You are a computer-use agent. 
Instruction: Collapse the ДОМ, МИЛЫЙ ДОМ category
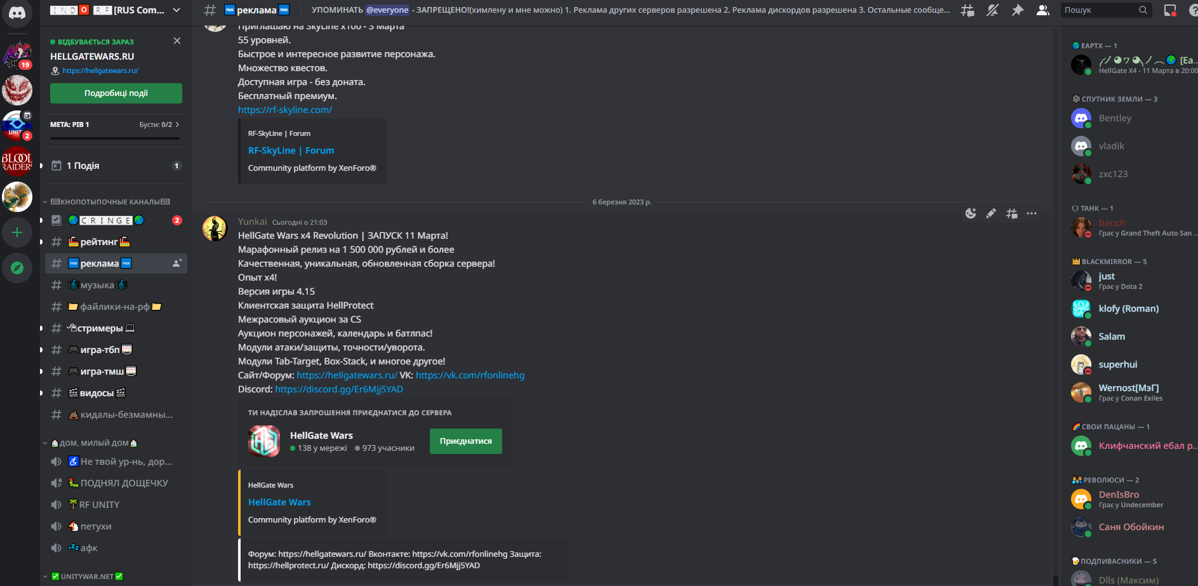coord(91,443)
